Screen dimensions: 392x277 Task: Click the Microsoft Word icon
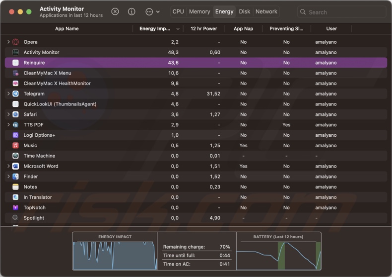tap(15, 166)
